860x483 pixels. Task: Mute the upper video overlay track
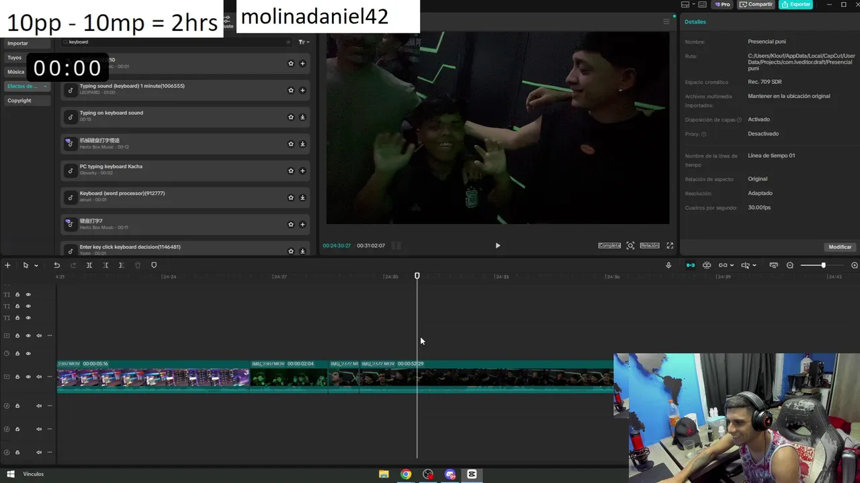(x=39, y=335)
